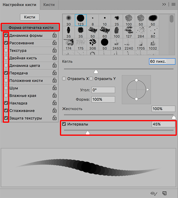Click the brush presets scrollbar
Image resolution: width=178 pixels, height=198 pixels.
(x=171, y=19)
